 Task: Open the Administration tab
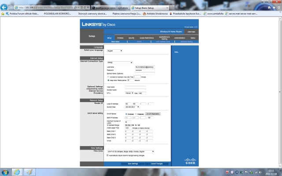[x=179, y=38]
